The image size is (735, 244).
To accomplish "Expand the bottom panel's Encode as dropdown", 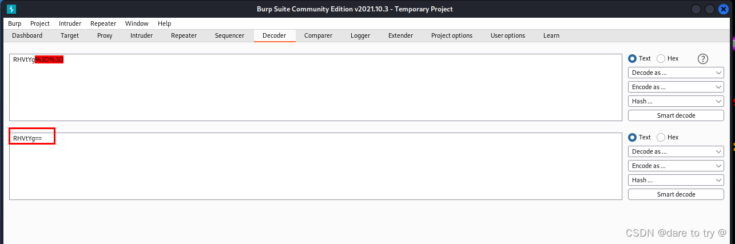I will pos(676,166).
